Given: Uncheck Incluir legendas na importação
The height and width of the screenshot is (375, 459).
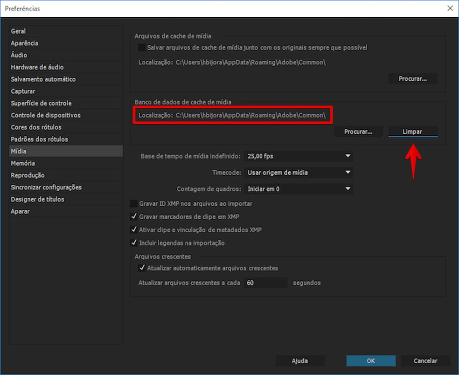Looking at the screenshot, I should click(x=134, y=243).
